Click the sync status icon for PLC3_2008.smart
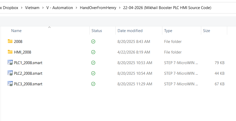 pos(93,84)
